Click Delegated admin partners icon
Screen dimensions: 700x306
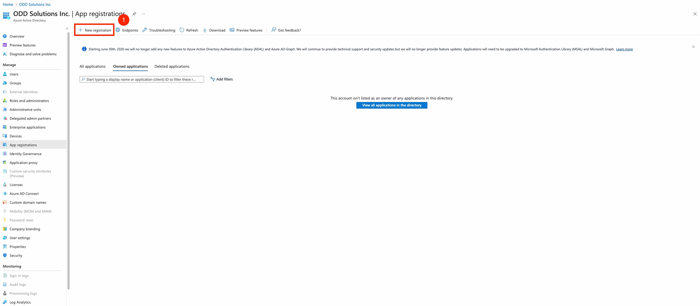[x=5, y=118]
